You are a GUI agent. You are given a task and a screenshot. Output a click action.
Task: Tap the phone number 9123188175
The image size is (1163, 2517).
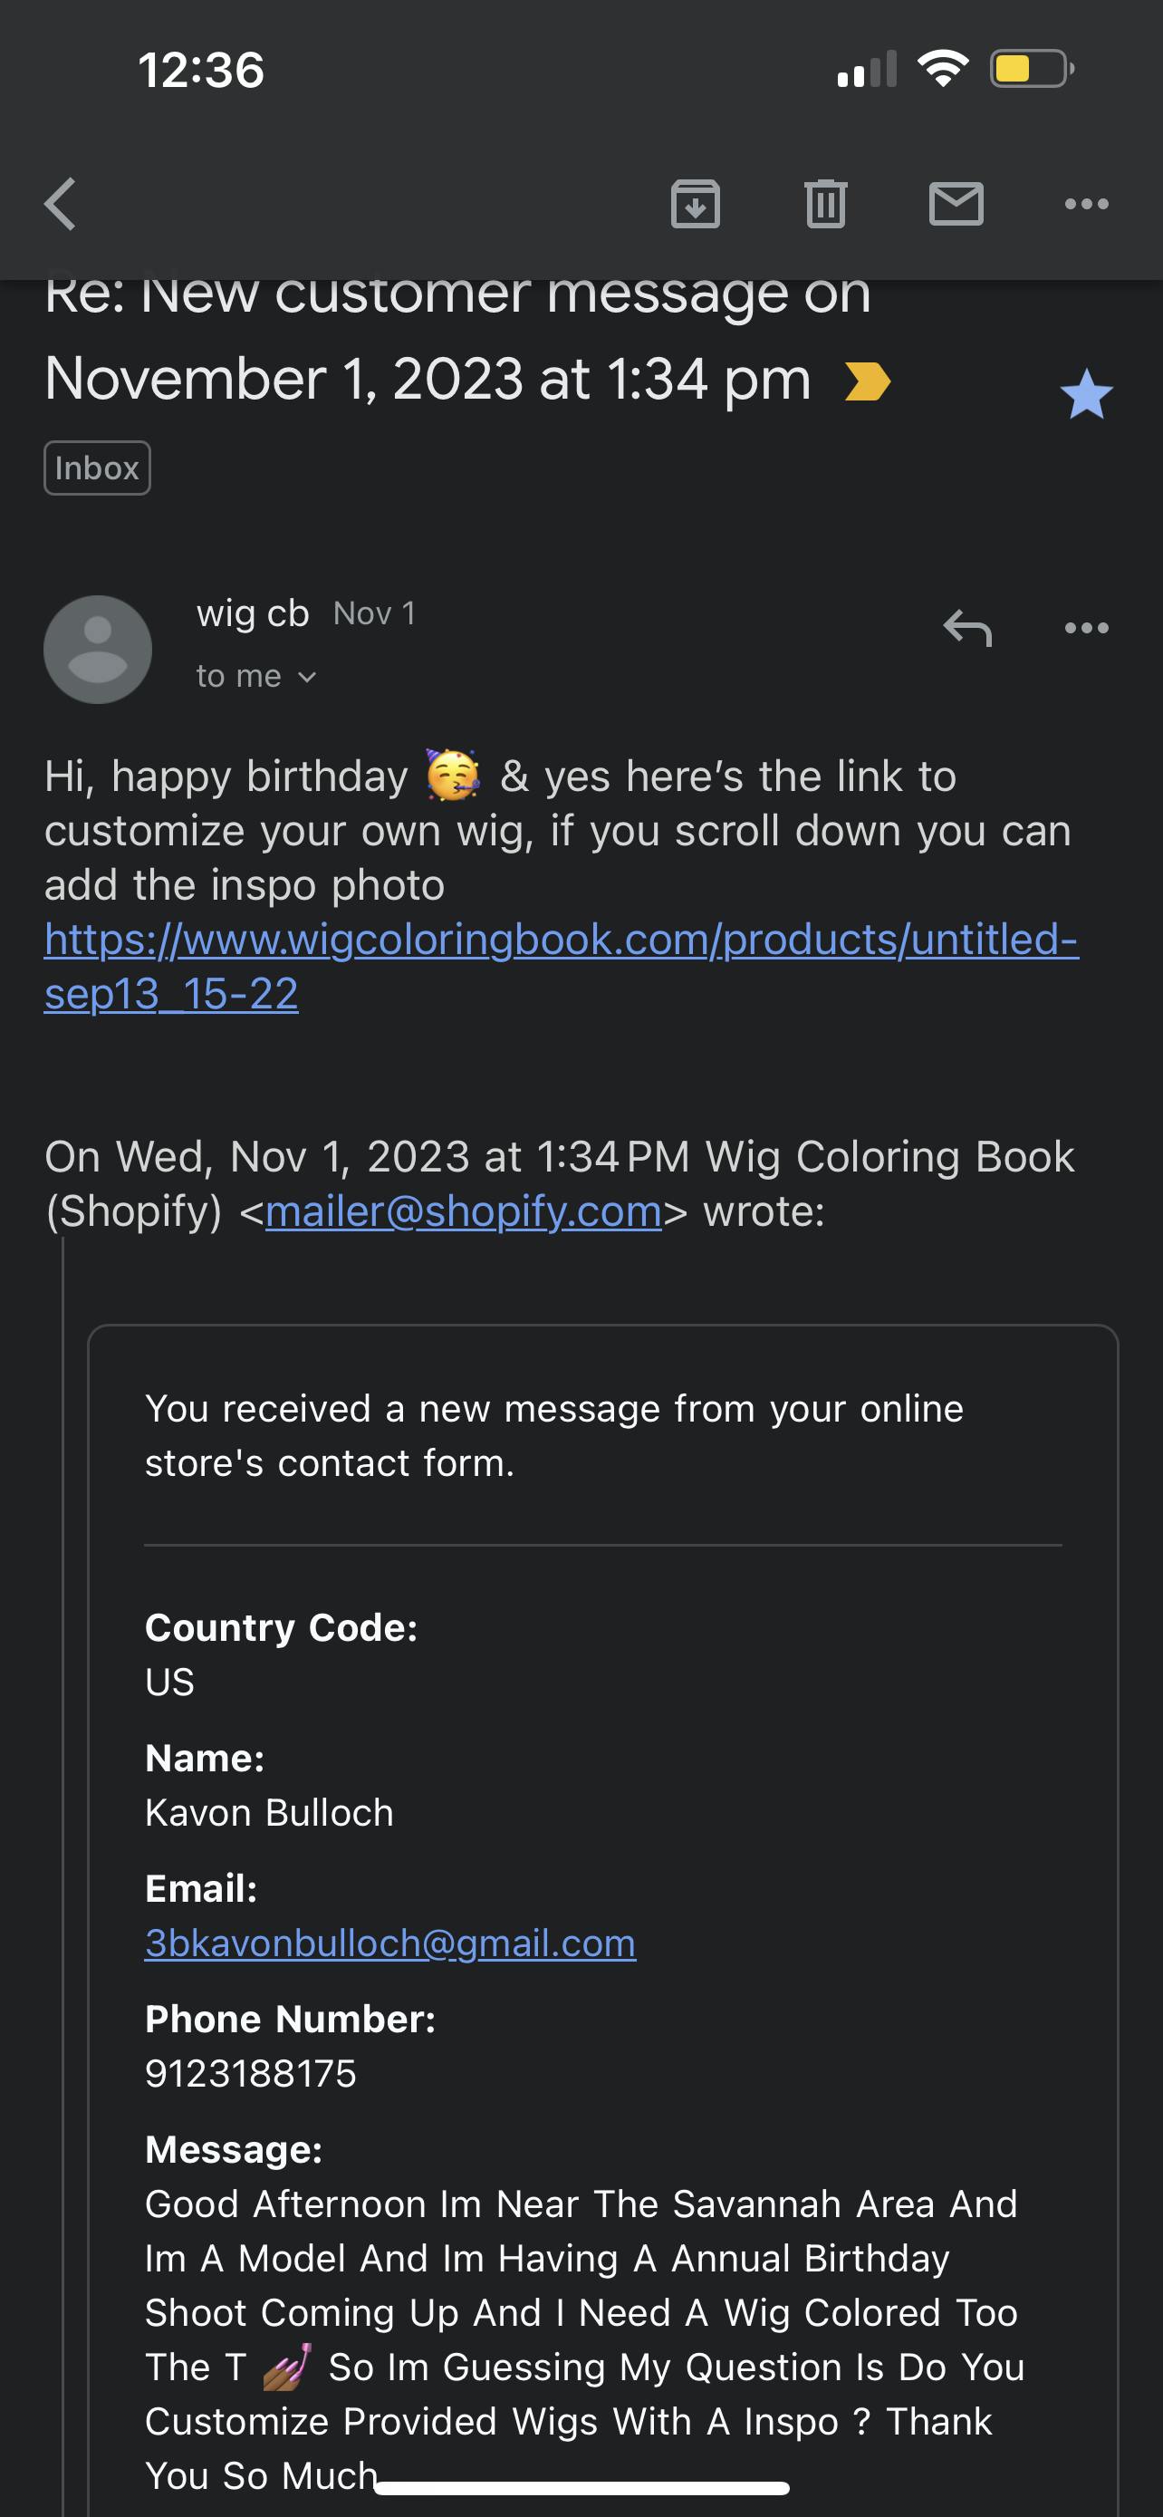(251, 2073)
